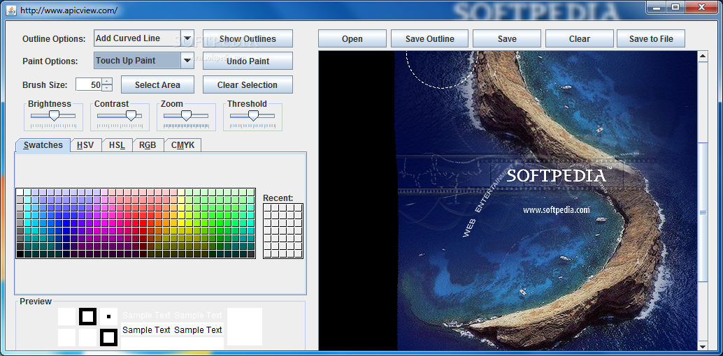
Task: Minimize the apicview window
Action: [x=656, y=7]
